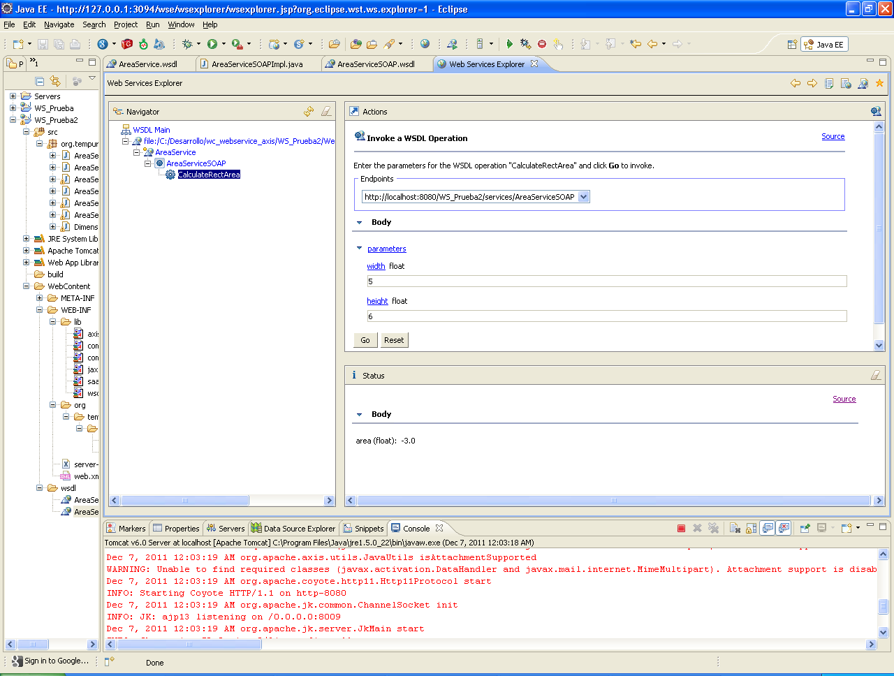Click the icon at right of Actions header

point(876,111)
